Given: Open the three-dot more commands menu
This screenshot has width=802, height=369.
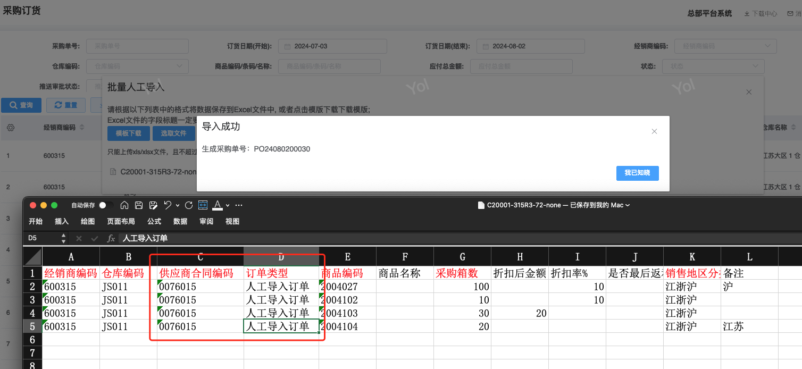Looking at the screenshot, I should click(239, 205).
